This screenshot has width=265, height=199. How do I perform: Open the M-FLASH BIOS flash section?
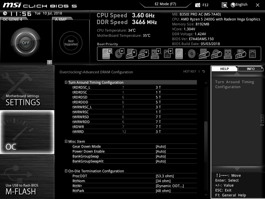point(27,176)
